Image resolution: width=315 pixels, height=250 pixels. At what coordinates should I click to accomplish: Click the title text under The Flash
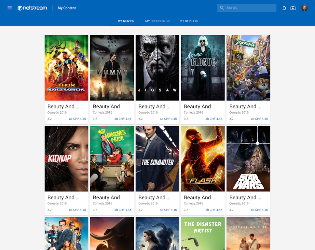coord(200,198)
